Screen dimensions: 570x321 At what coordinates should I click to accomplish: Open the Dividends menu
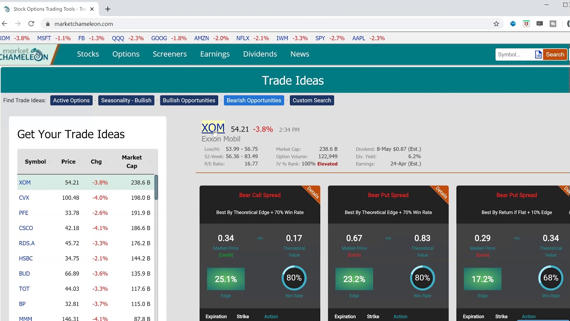260,54
